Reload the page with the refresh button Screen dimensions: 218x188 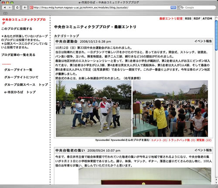coord(17,7)
